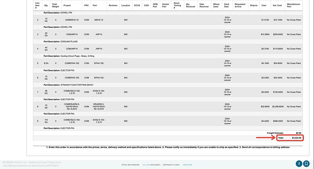Click the Freight Estimate $0.00 value
Viewport: 314px width, 169px height.
[299, 133]
